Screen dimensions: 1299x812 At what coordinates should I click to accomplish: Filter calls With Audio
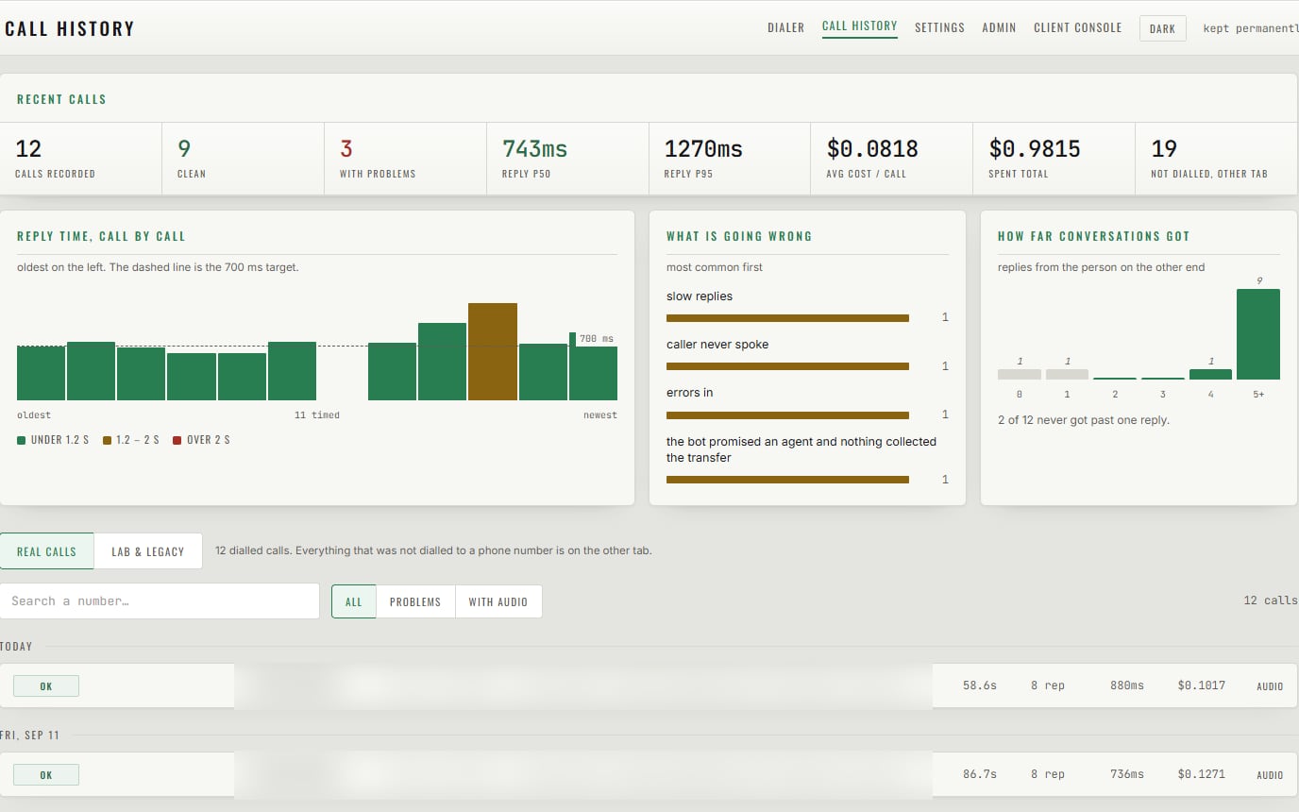[x=498, y=601]
